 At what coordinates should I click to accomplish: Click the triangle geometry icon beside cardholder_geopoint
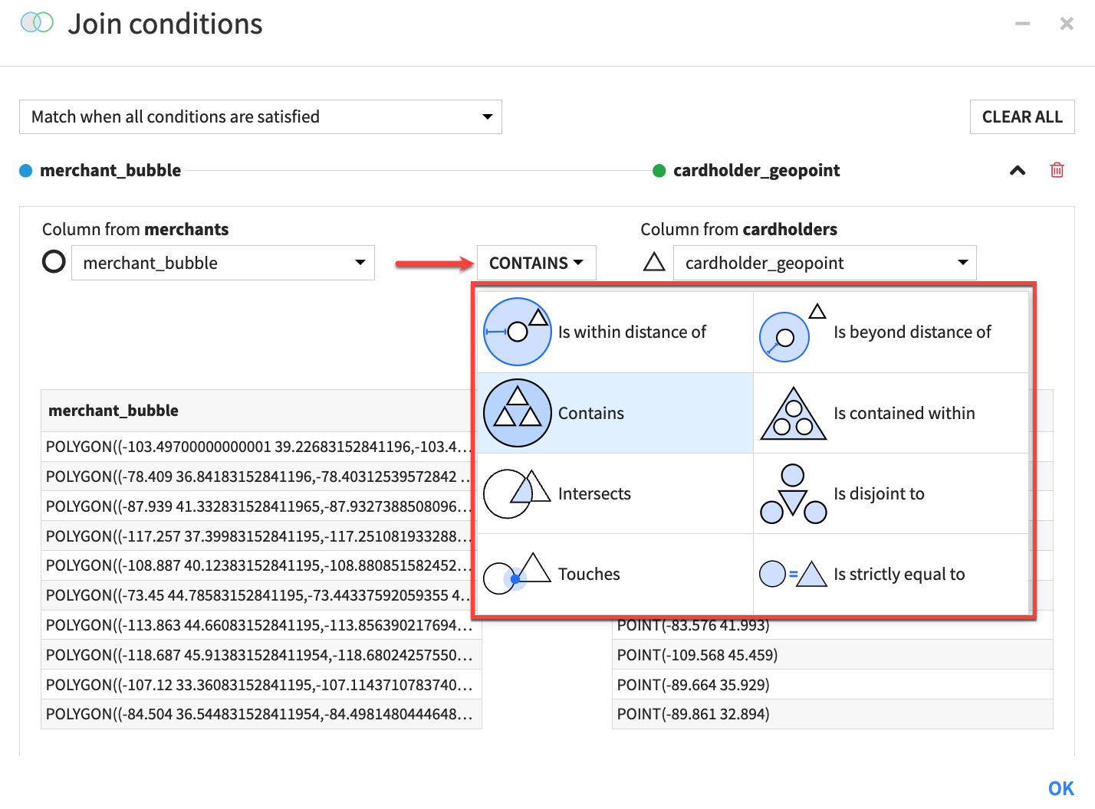[653, 261]
